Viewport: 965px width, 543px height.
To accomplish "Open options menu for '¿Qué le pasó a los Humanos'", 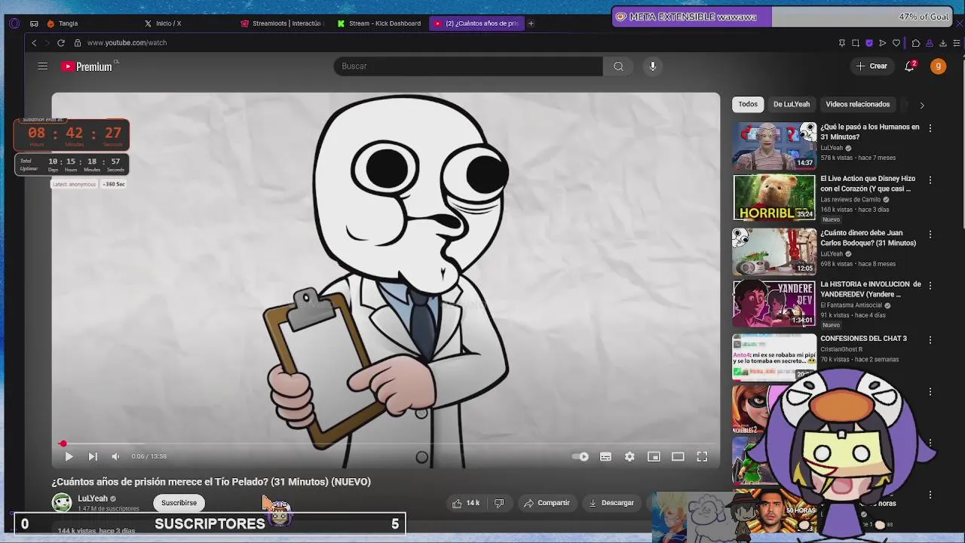I will [x=930, y=128].
